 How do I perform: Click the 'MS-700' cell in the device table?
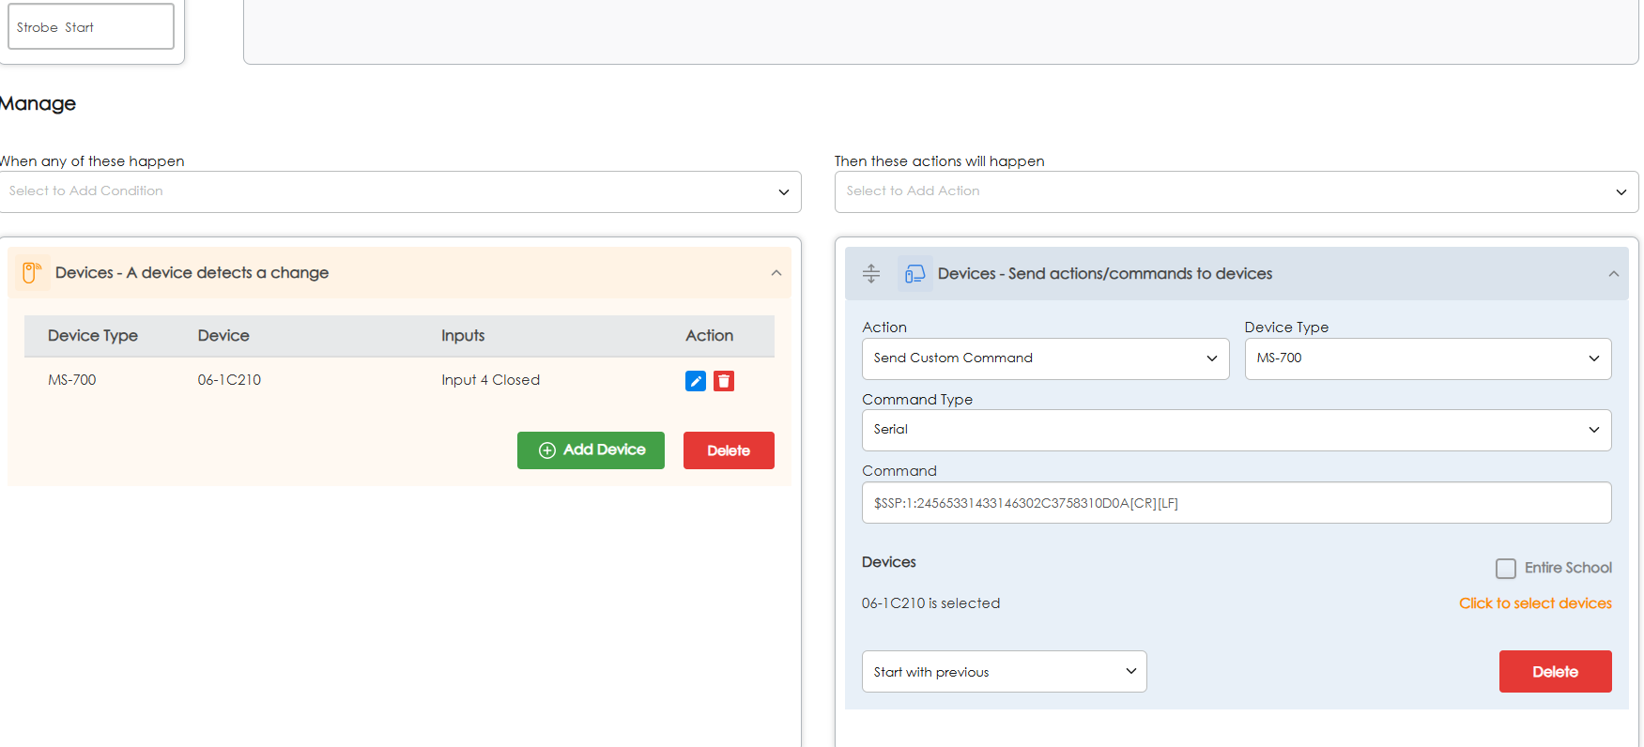pyautogui.click(x=72, y=380)
